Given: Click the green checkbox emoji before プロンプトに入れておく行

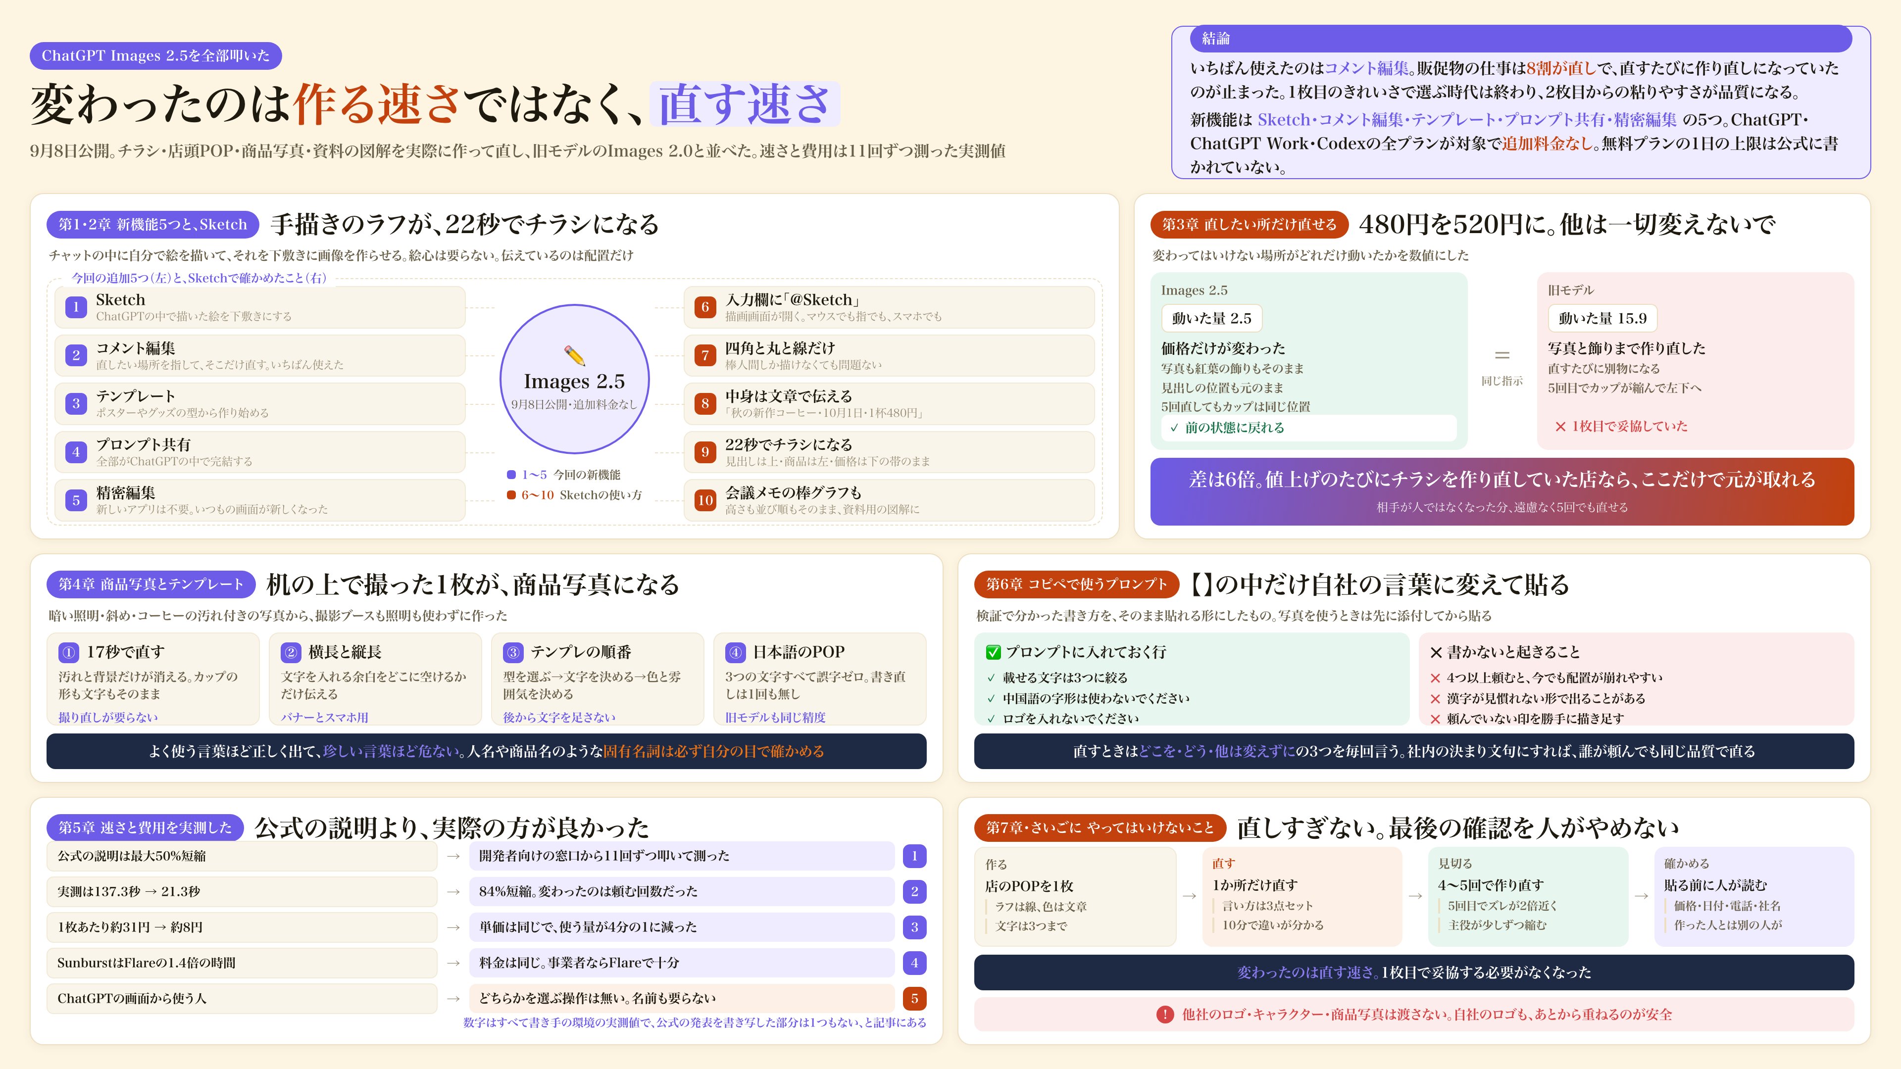Looking at the screenshot, I should pyautogui.click(x=993, y=652).
